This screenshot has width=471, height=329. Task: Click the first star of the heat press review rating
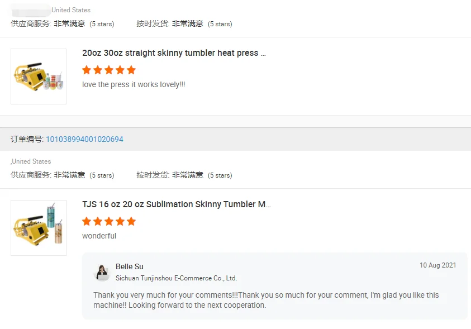click(87, 70)
